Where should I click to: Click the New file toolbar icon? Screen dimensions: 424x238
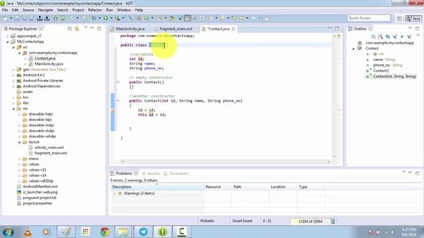5,18
